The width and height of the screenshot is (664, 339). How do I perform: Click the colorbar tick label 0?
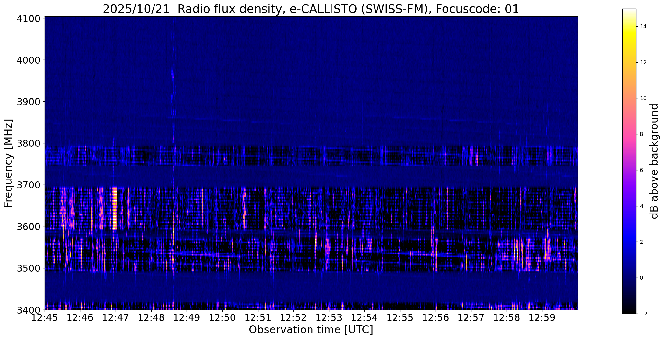coord(641,278)
